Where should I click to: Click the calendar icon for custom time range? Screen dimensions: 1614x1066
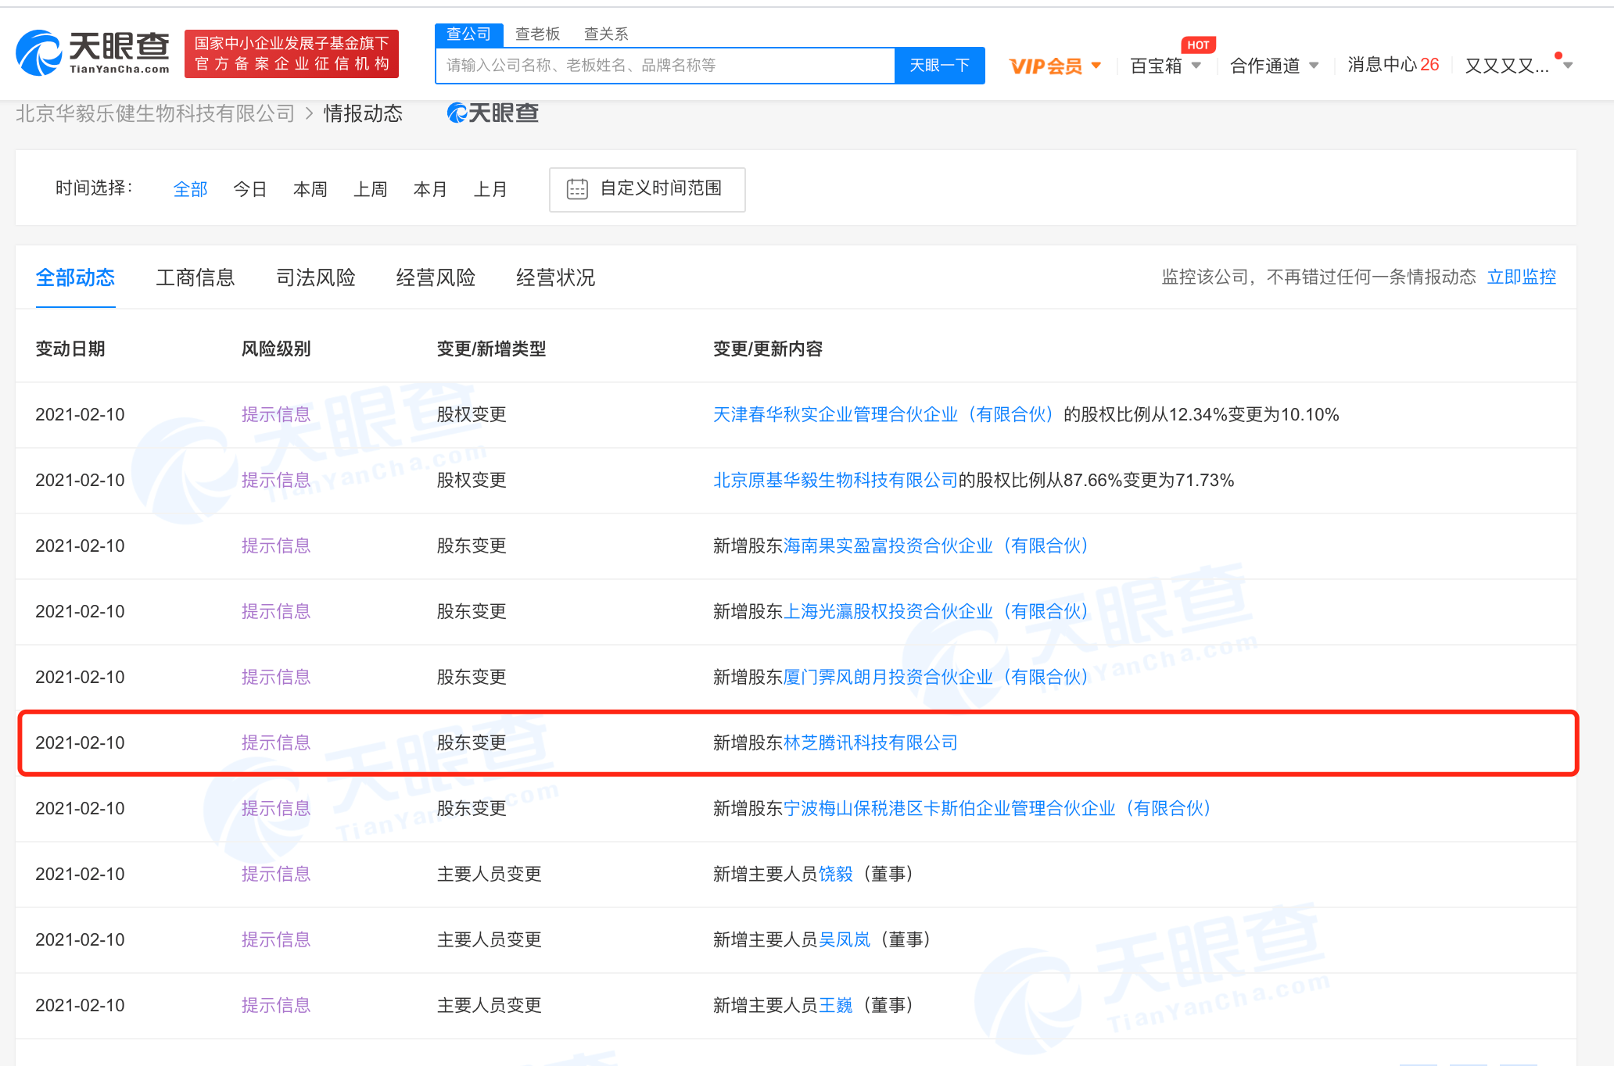(x=577, y=189)
